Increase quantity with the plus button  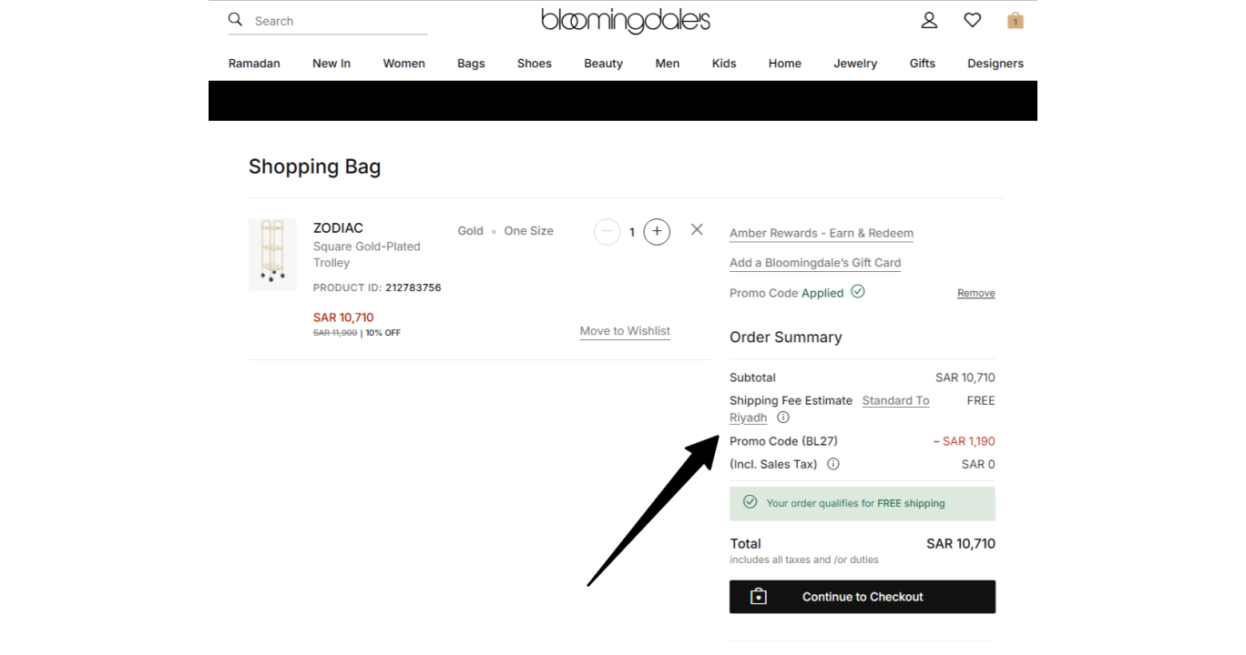point(657,232)
